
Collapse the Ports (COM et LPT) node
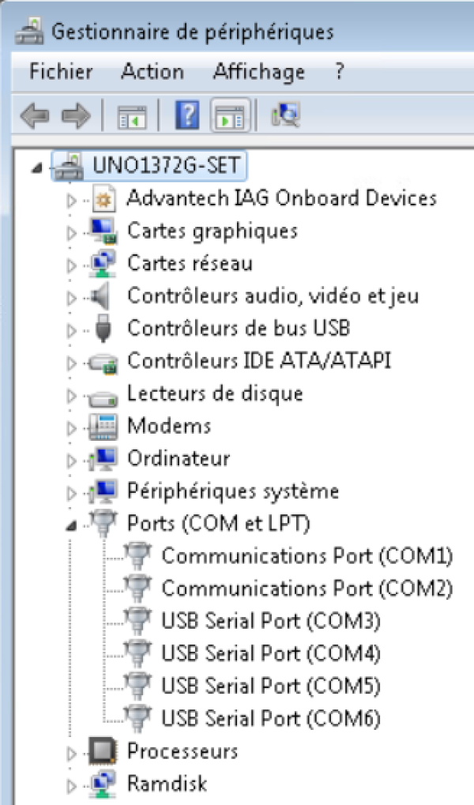[x=73, y=524]
